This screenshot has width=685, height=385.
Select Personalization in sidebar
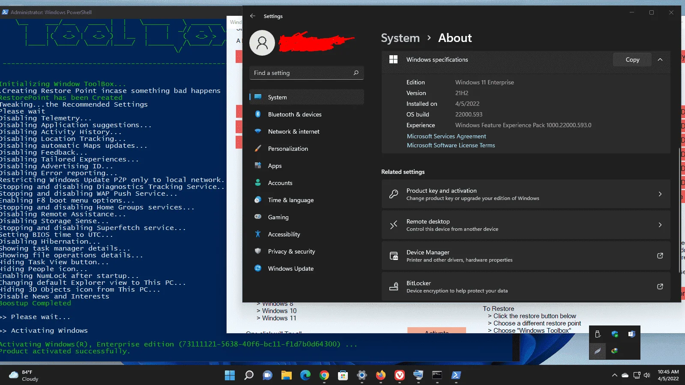[307, 149]
